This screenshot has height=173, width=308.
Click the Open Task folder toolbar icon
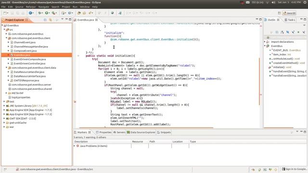click(84, 13)
